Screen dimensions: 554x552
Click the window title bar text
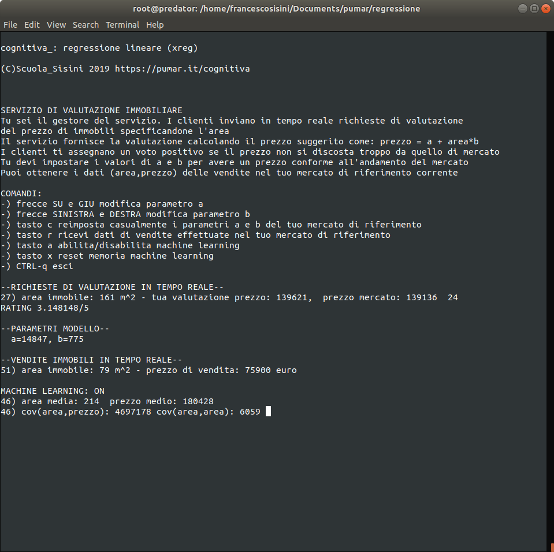pos(276,9)
